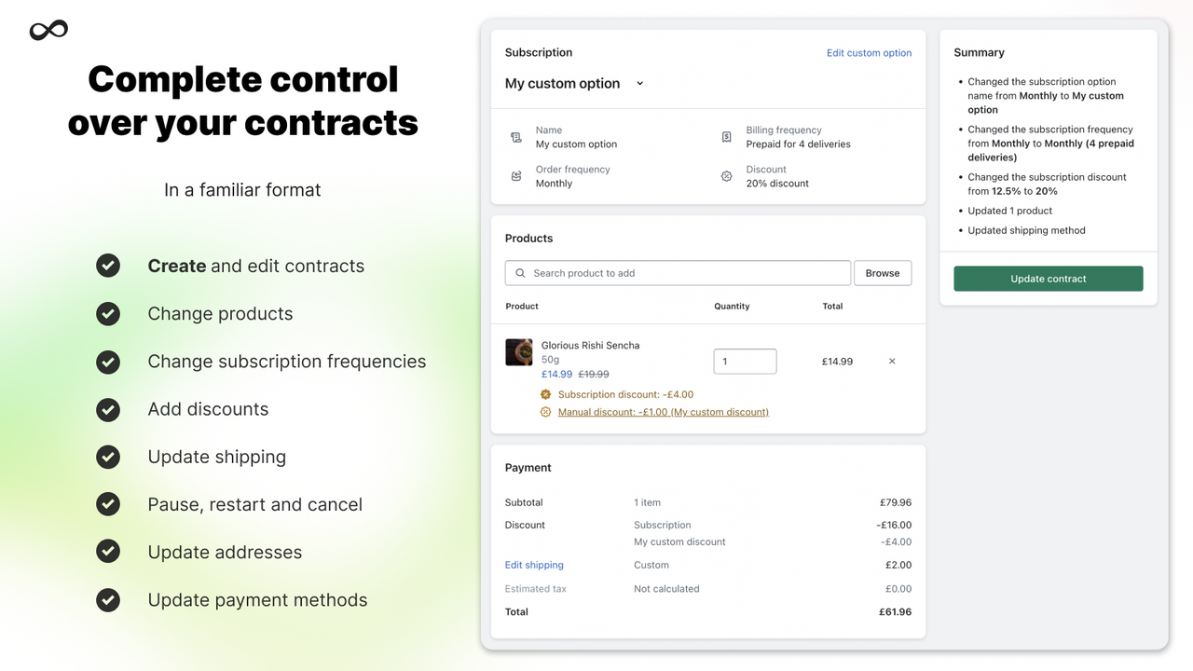Select the Payment section header

(x=528, y=467)
